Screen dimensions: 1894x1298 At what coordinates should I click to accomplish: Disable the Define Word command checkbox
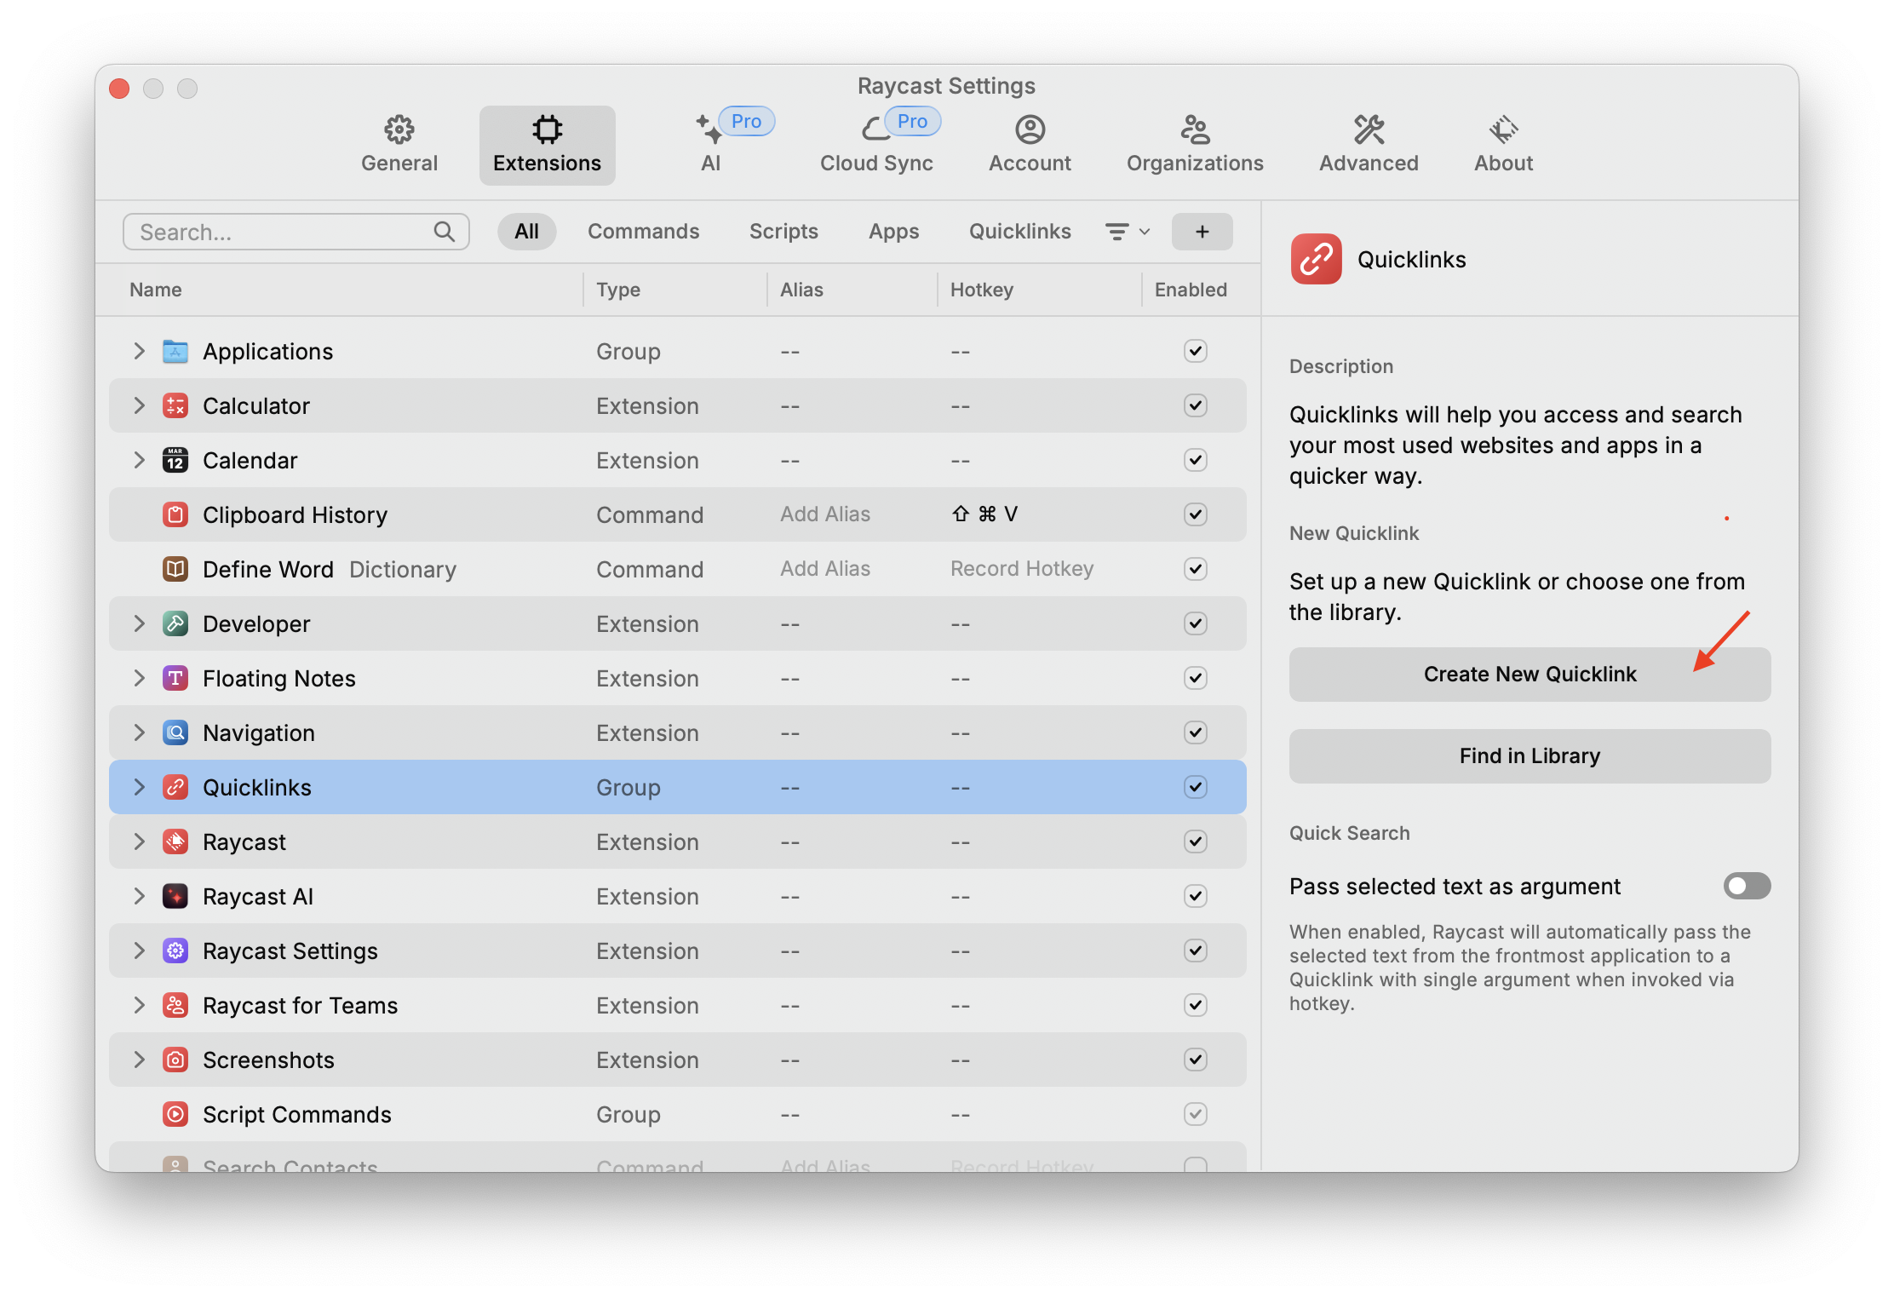click(1195, 569)
